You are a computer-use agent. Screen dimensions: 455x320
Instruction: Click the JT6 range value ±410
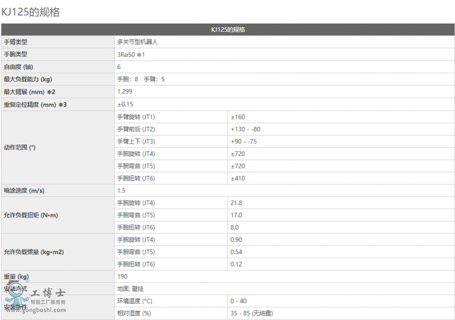tap(238, 178)
